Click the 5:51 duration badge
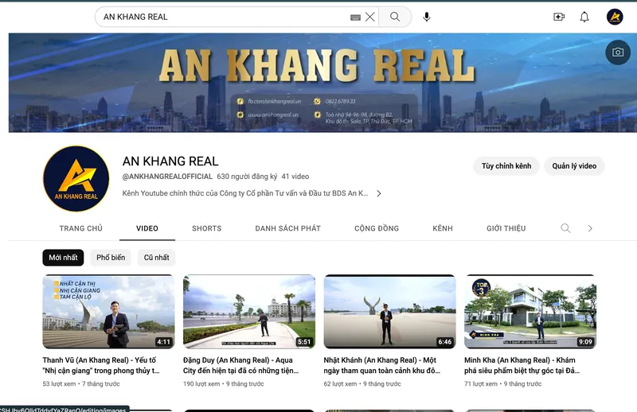 pyautogui.click(x=304, y=342)
